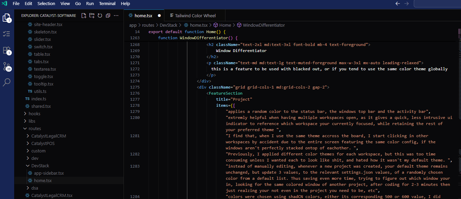Open the Source Control icon with 39 badge

(x=7, y=66)
